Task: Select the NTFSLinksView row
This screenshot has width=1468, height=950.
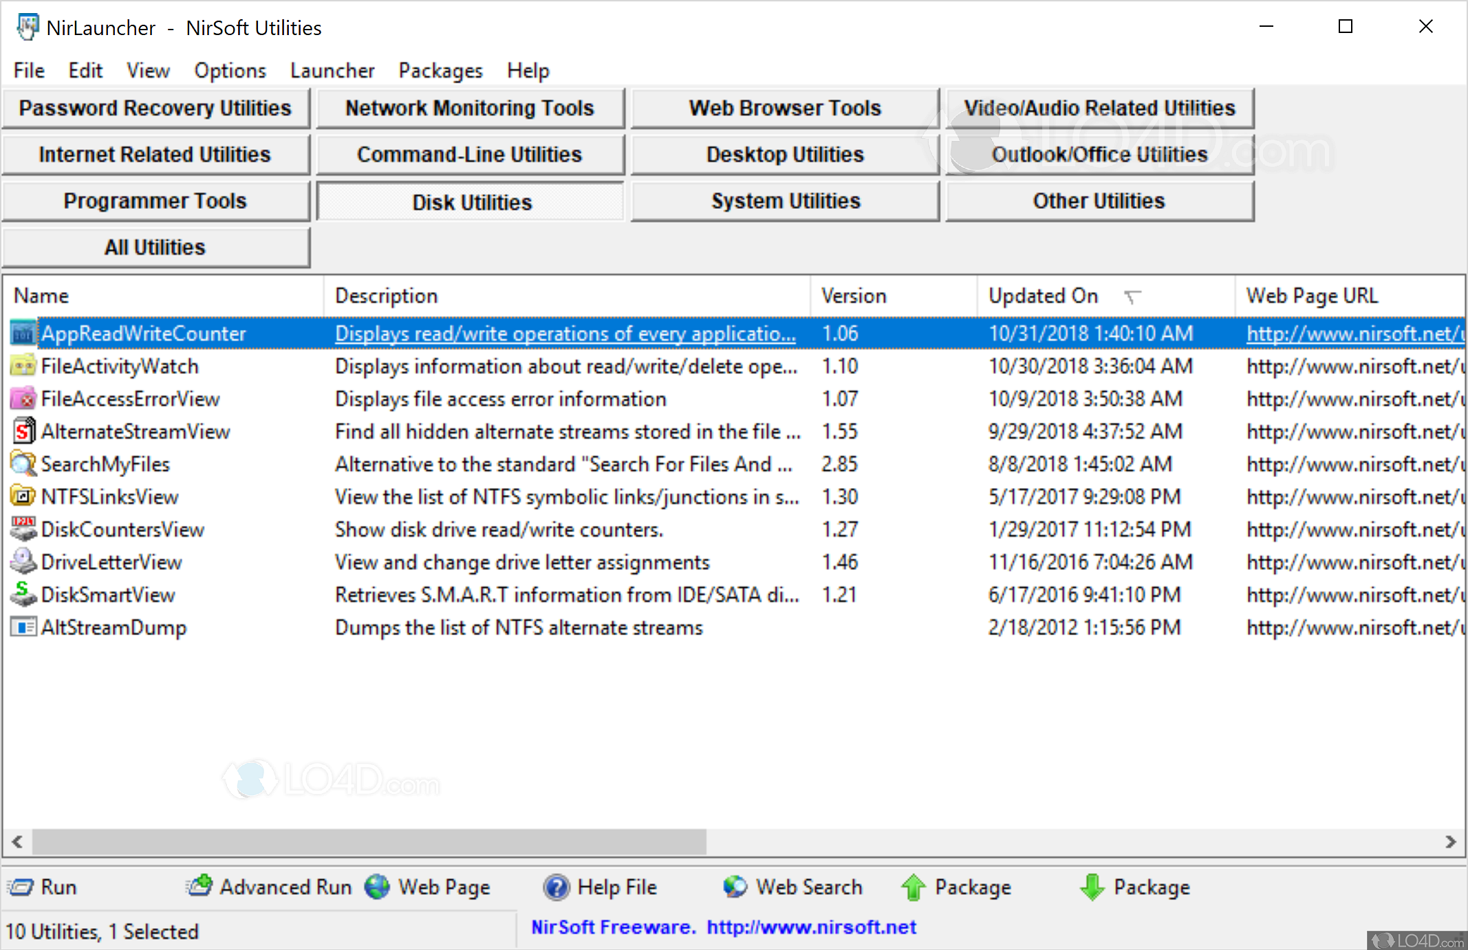Action: [110, 497]
